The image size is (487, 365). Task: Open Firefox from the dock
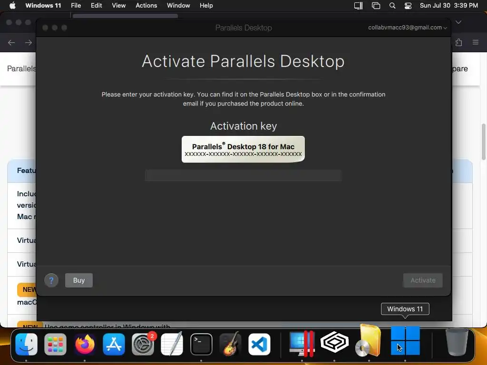85,344
